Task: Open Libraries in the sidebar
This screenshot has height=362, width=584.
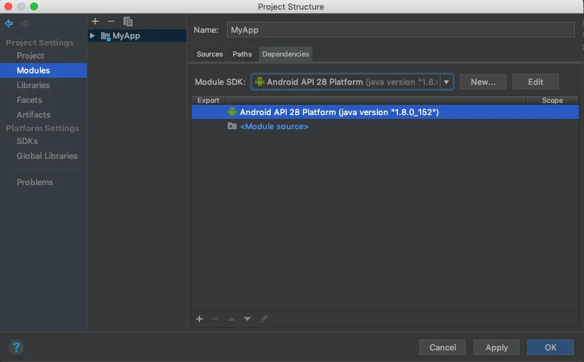Action: pyautogui.click(x=33, y=86)
